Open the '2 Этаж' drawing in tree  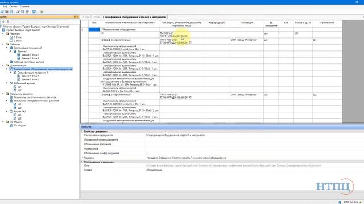click(18, 41)
